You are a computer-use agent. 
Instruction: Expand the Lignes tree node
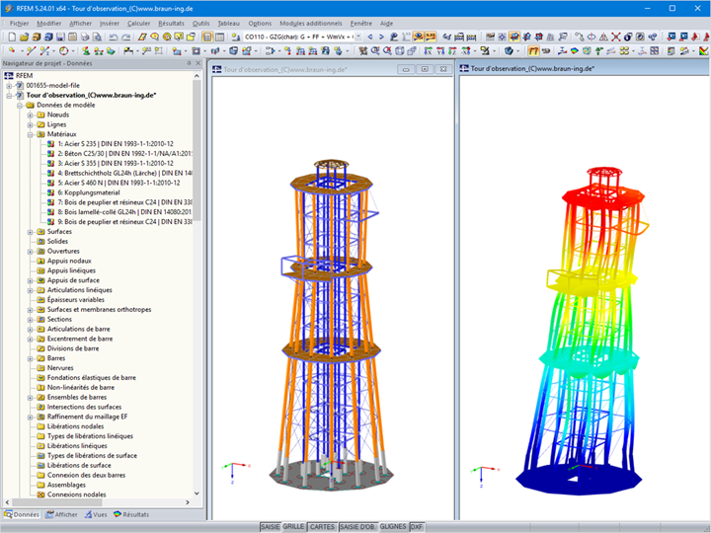31,124
